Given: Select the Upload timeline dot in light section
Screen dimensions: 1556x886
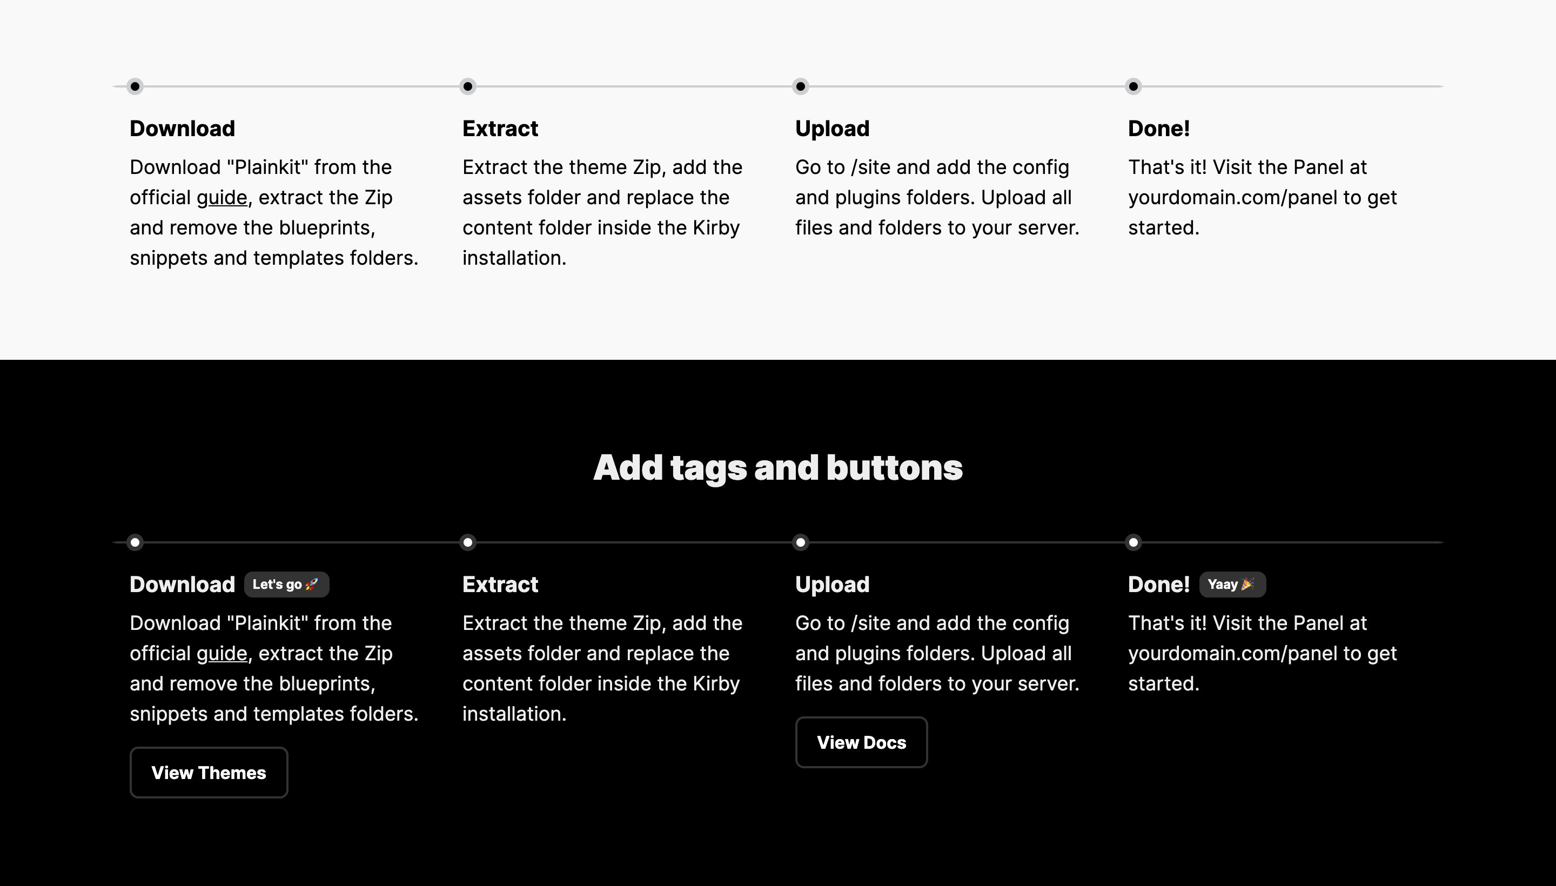Looking at the screenshot, I should tap(801, 86).
